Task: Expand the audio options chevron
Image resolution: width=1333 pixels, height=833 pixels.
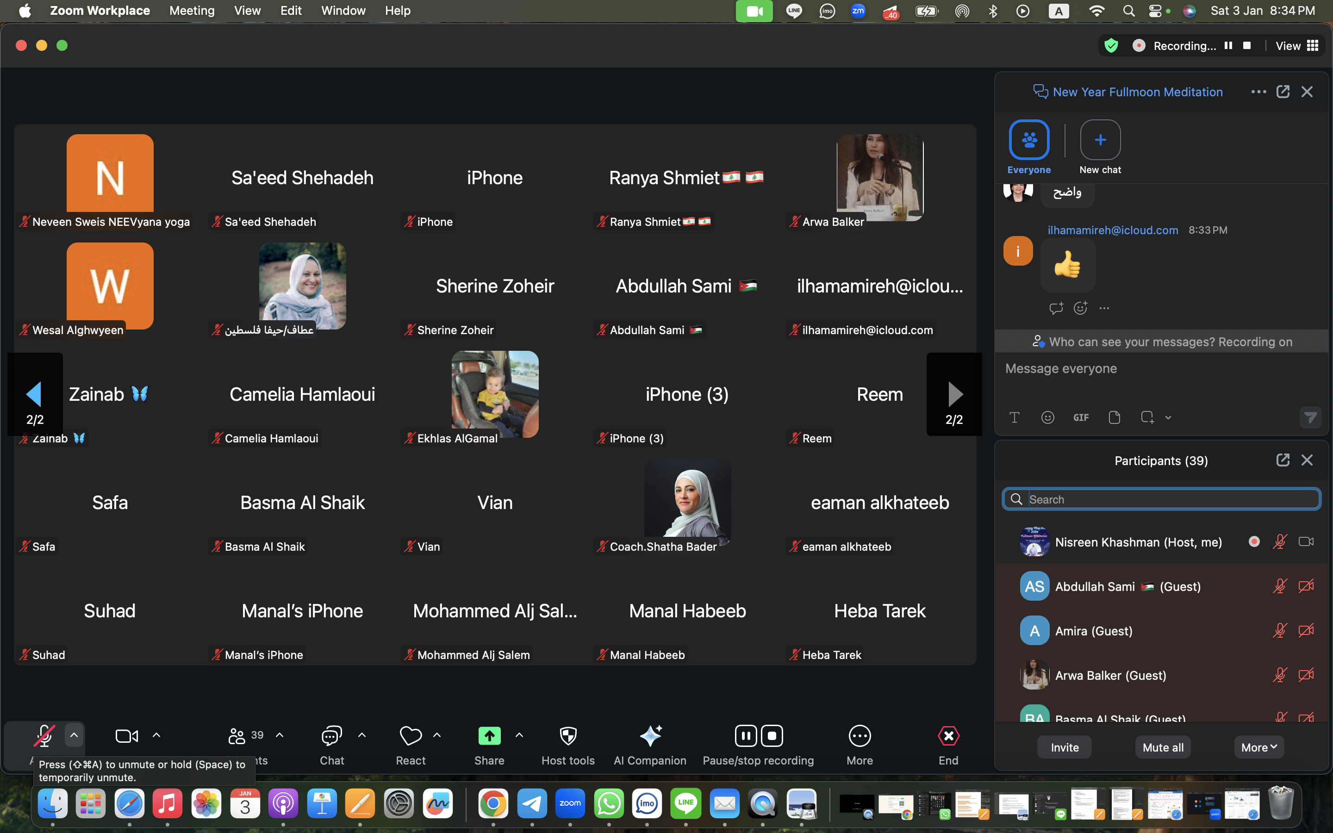Action: click(74, 735)
